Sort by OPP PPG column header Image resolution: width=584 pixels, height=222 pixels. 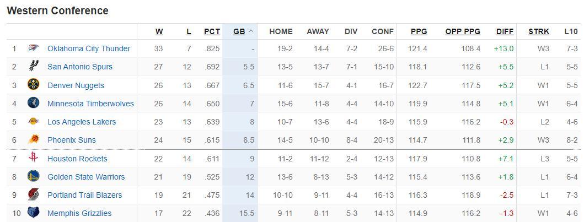(x=463, y=31)
